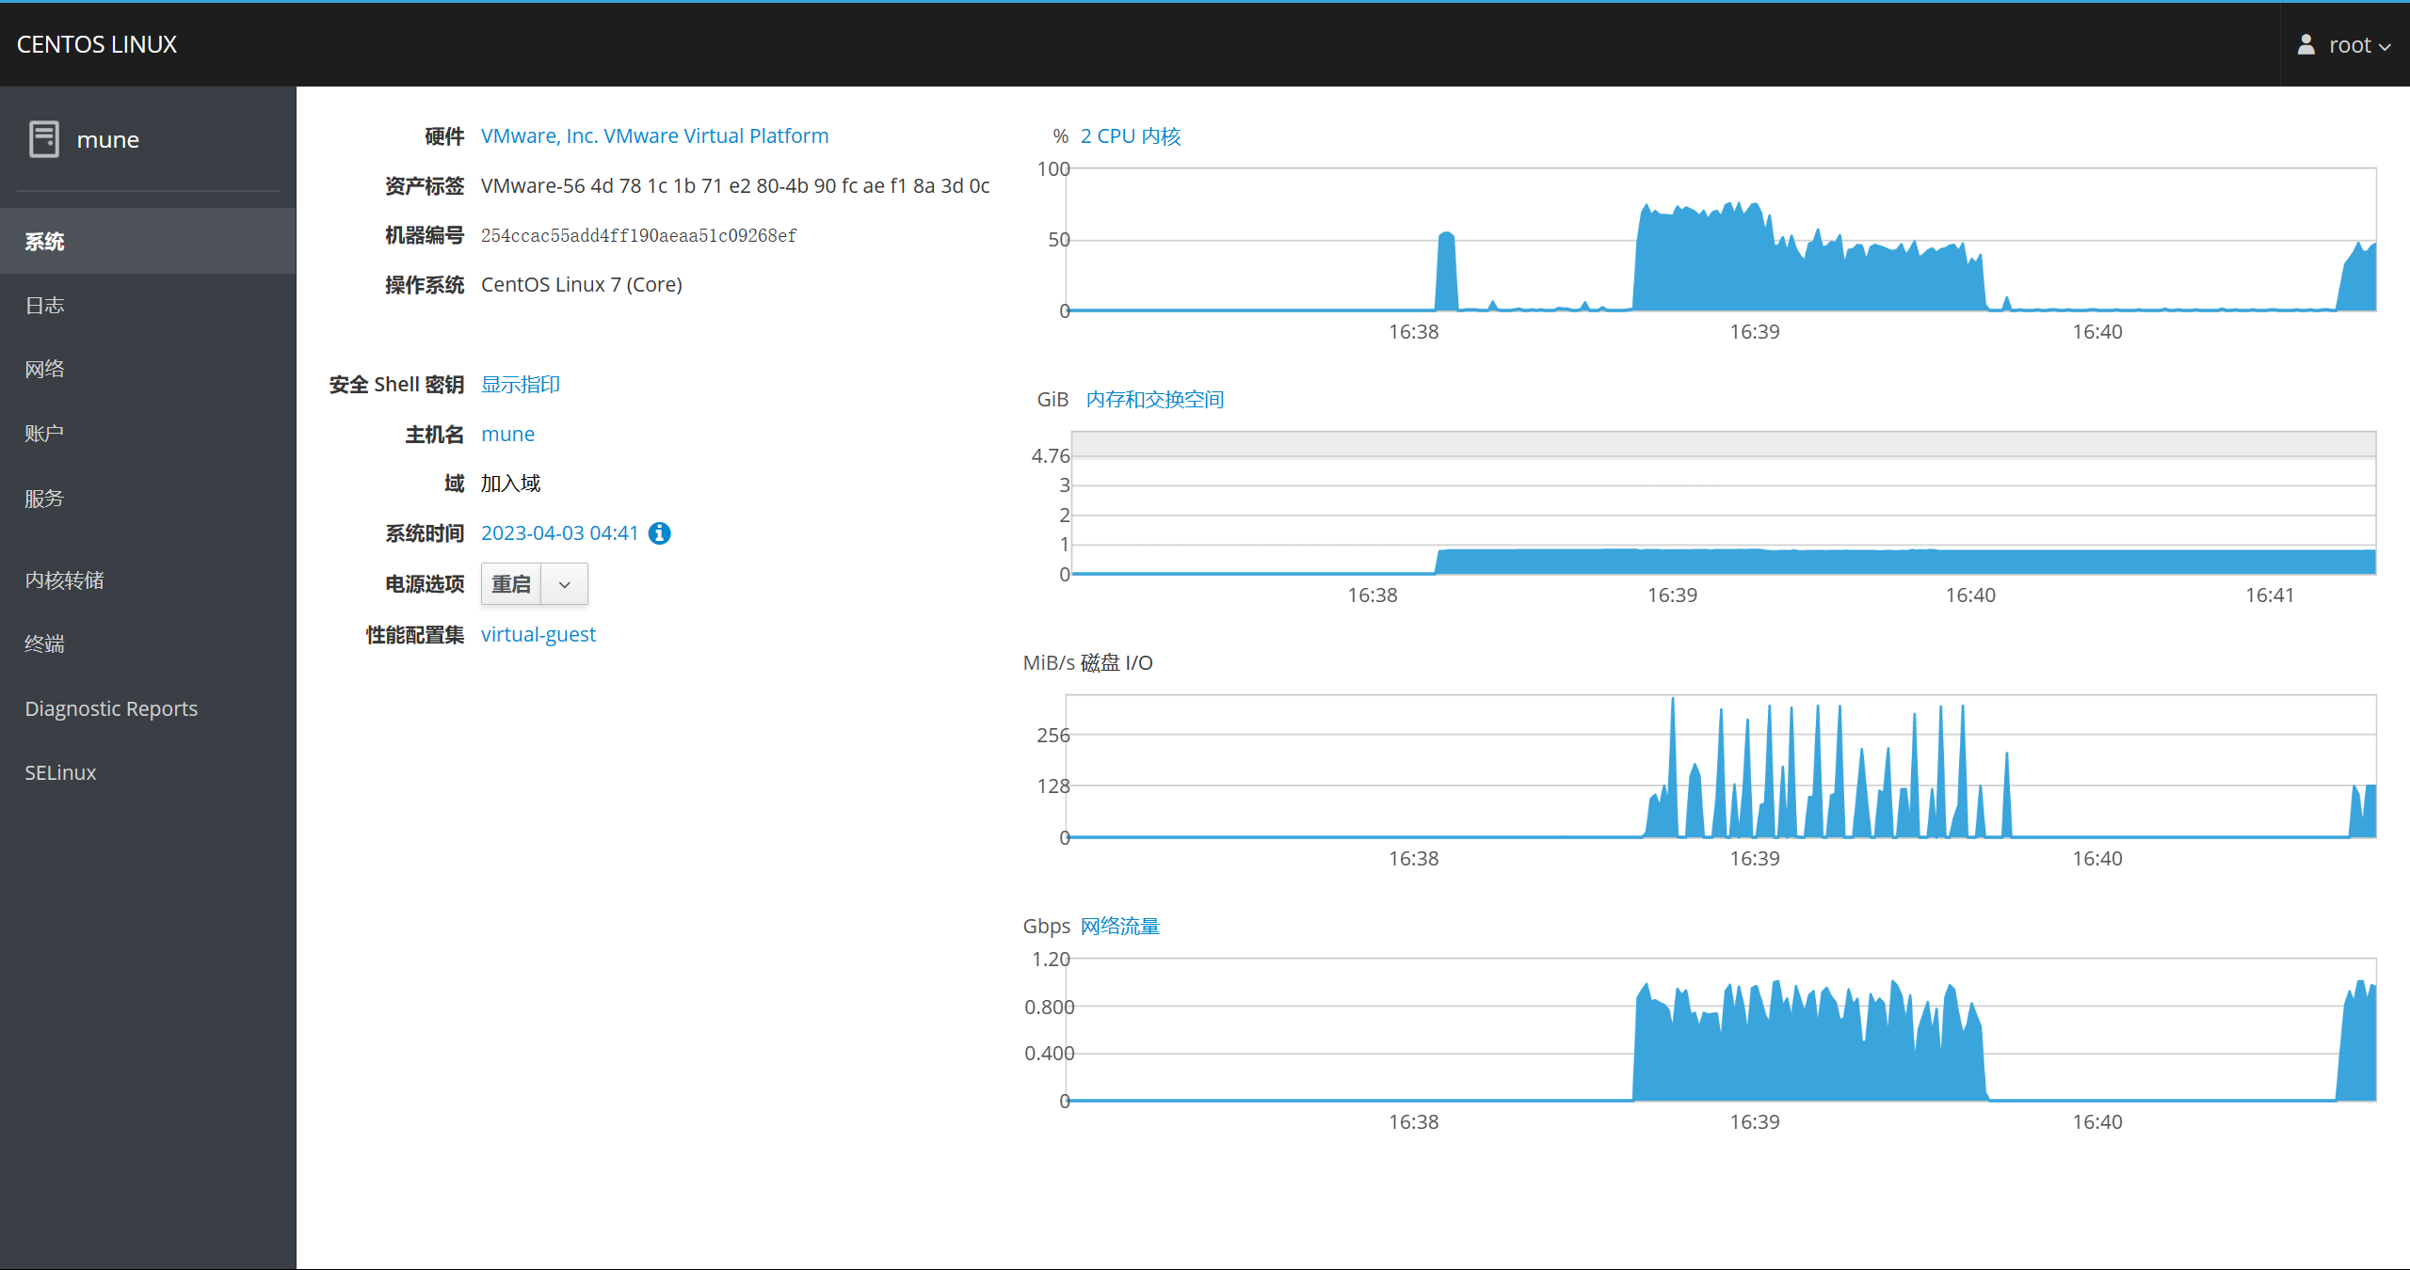Click 显示指印 show fingerprints link
Viewport: 2410px width, 1270px height.
point(521,384)
